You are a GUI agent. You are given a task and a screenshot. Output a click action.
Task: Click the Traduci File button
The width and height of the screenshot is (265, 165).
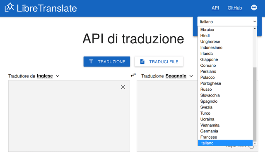(x=159, y=61)
